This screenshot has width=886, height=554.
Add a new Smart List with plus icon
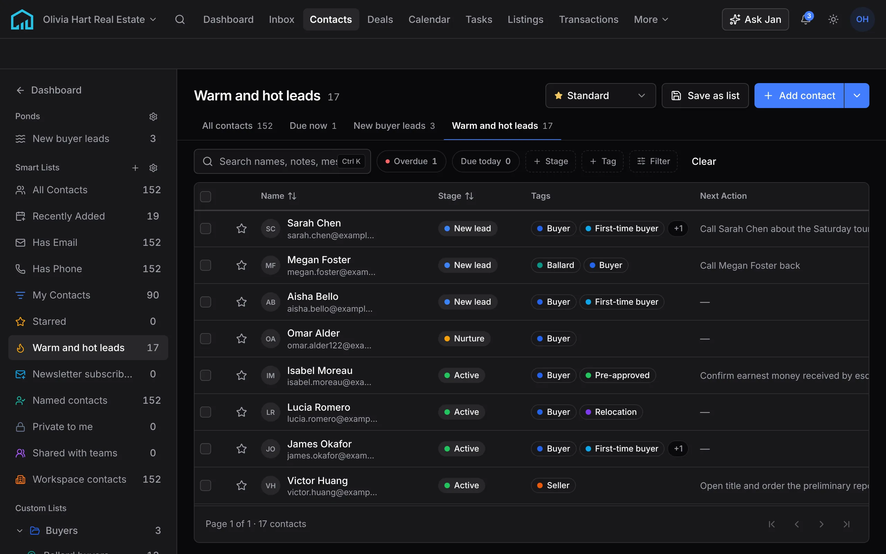135,168
